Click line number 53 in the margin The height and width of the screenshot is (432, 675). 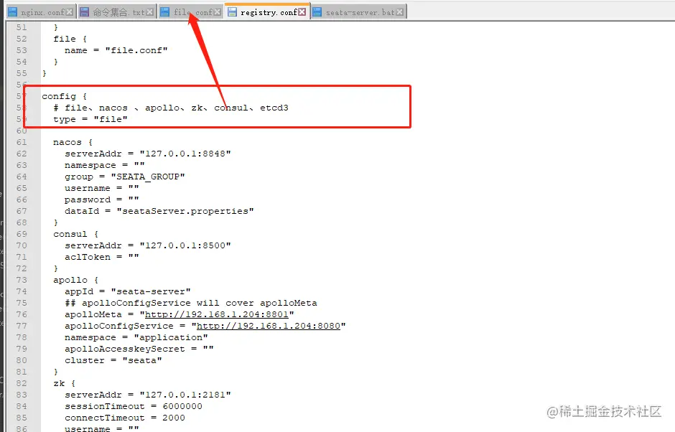click(22, 50)
